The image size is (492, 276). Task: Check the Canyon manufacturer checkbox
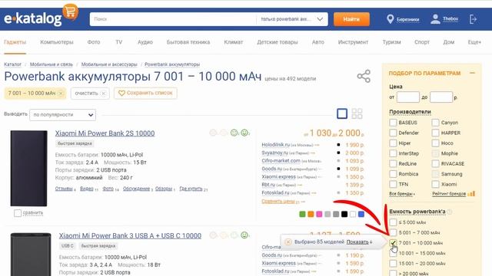pos(435,123)
